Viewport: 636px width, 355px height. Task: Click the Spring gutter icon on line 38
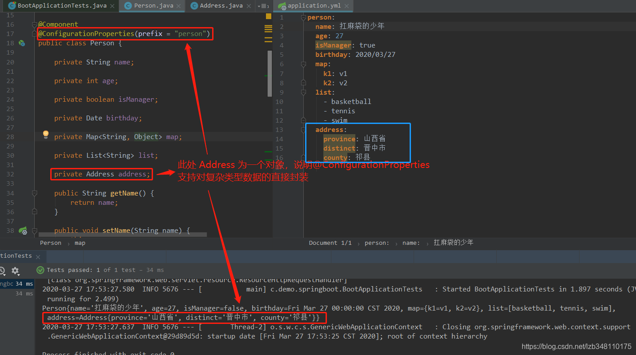coord(23,230)
